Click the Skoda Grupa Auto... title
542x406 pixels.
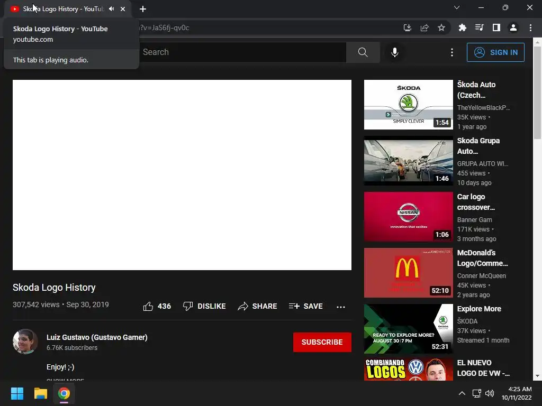pyautogui.click(x=478, y=146)
